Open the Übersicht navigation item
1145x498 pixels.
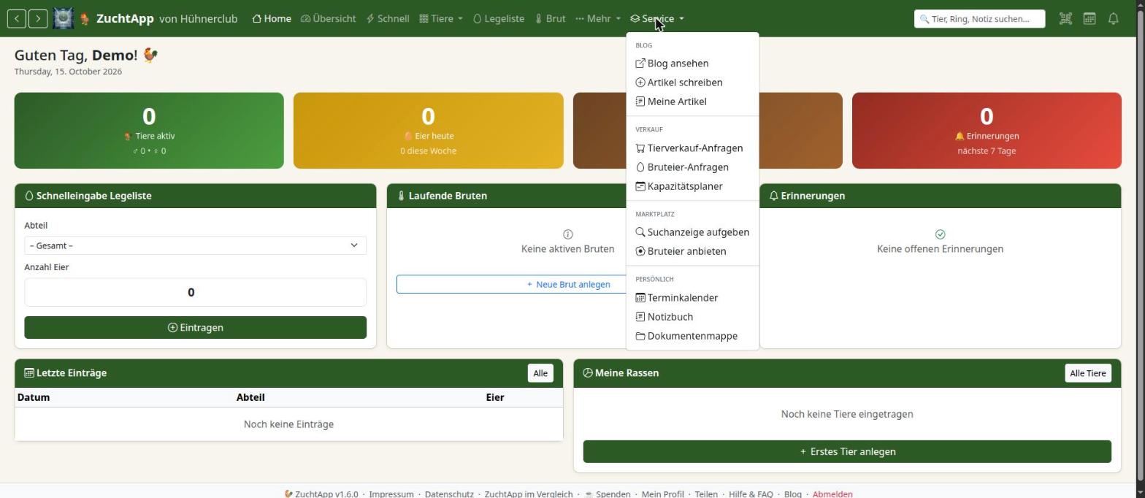click(x=329, y=18)
